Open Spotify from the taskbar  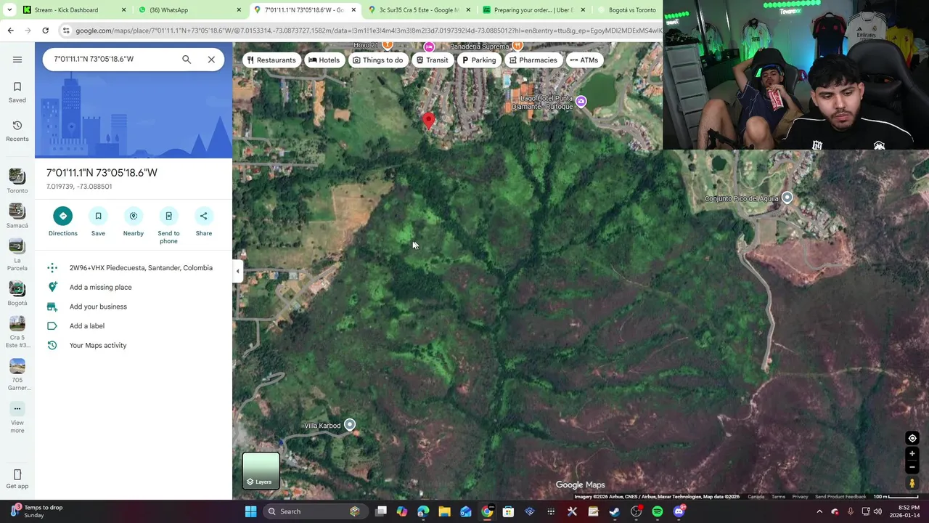[x=658, y=511]
